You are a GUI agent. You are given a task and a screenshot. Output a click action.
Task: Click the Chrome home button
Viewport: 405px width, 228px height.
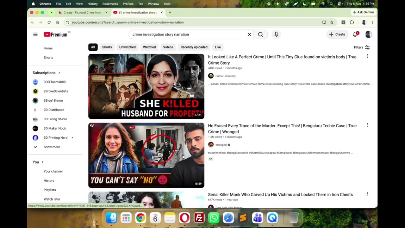click(57, 22)
